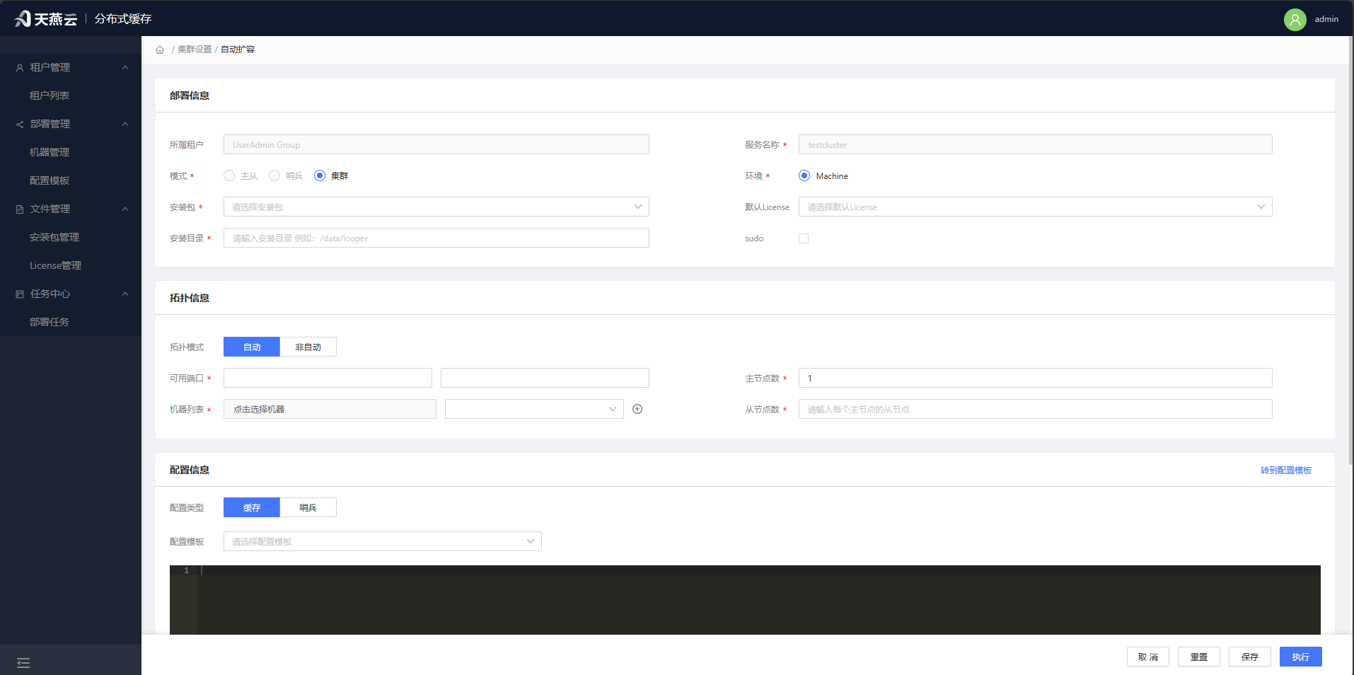Focus the first 可用端口 input field
Image resolution: width=1354 pixels, height=675 pixels.
click(328, 378)
